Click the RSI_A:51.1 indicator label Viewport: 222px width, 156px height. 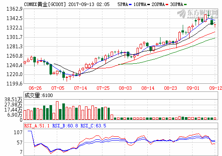[x=37, y=126]
